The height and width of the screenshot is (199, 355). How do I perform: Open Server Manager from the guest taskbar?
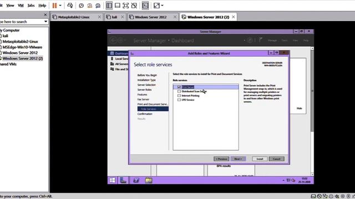123,180
